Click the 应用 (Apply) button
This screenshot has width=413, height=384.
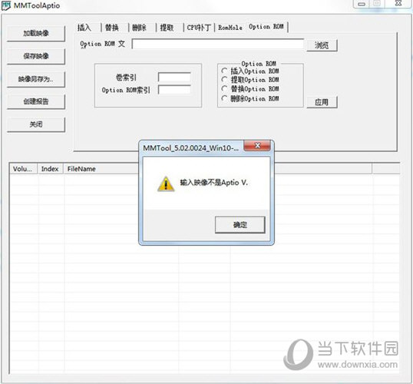322,102
